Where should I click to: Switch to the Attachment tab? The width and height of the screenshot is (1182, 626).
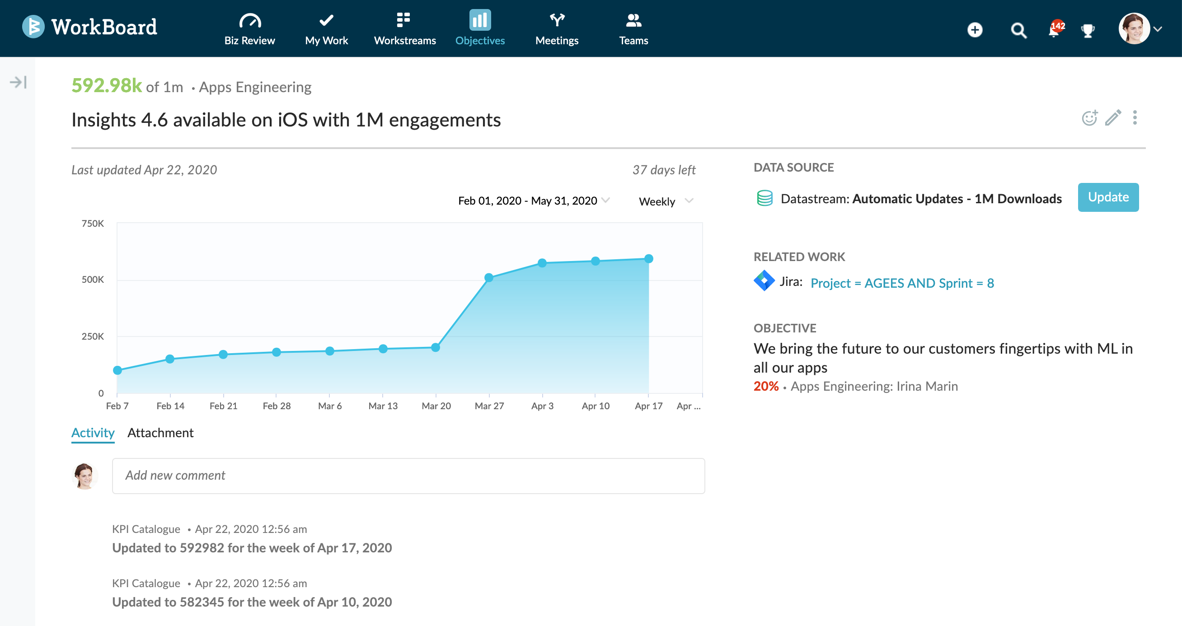tap(160, 433)
